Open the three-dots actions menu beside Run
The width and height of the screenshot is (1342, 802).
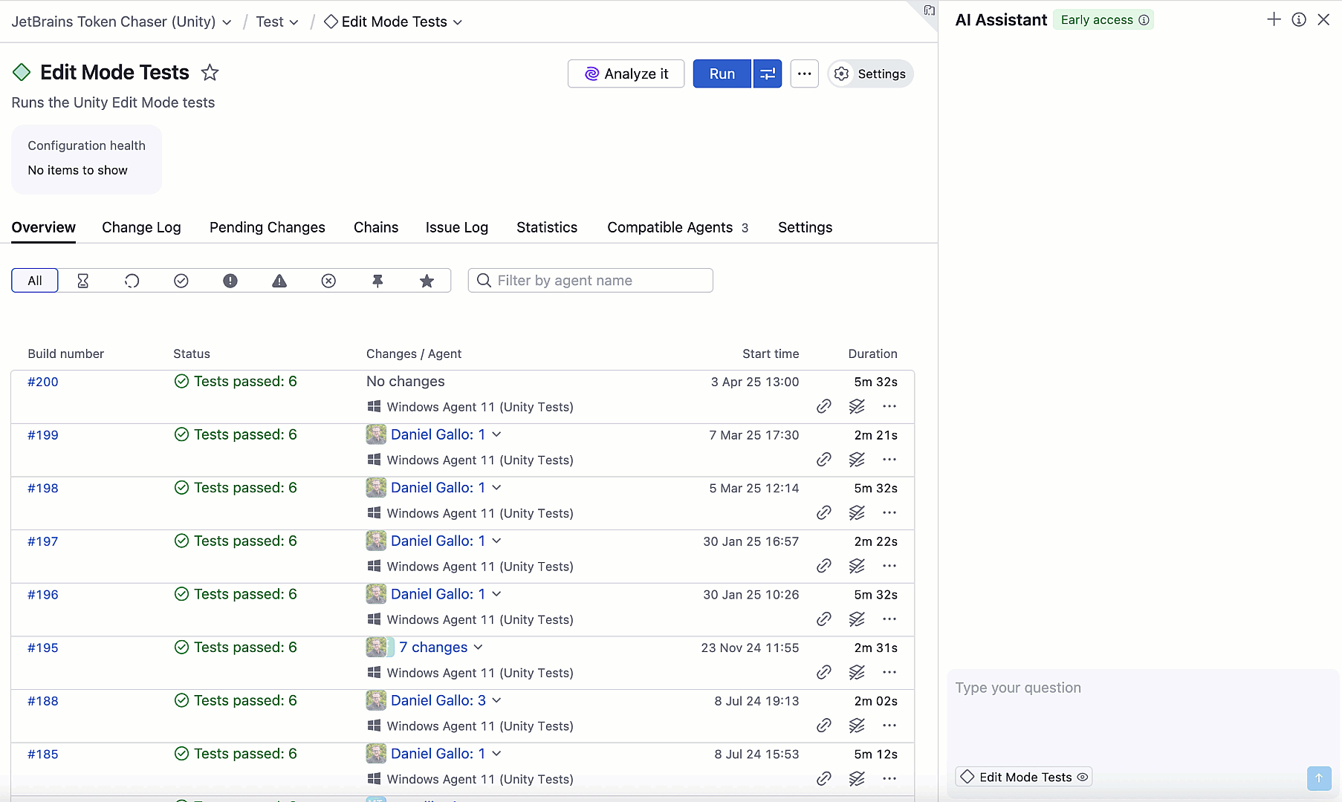click(x=804, y=74)
